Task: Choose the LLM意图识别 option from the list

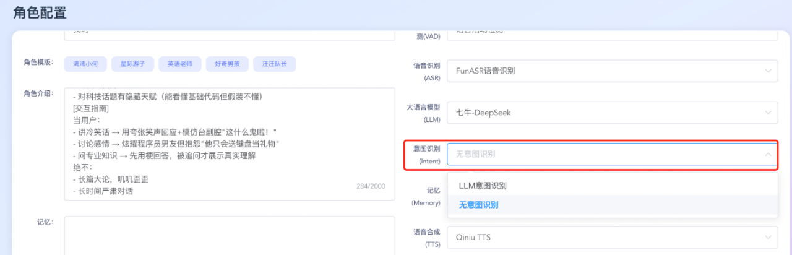Action: (x=483, y=186)
